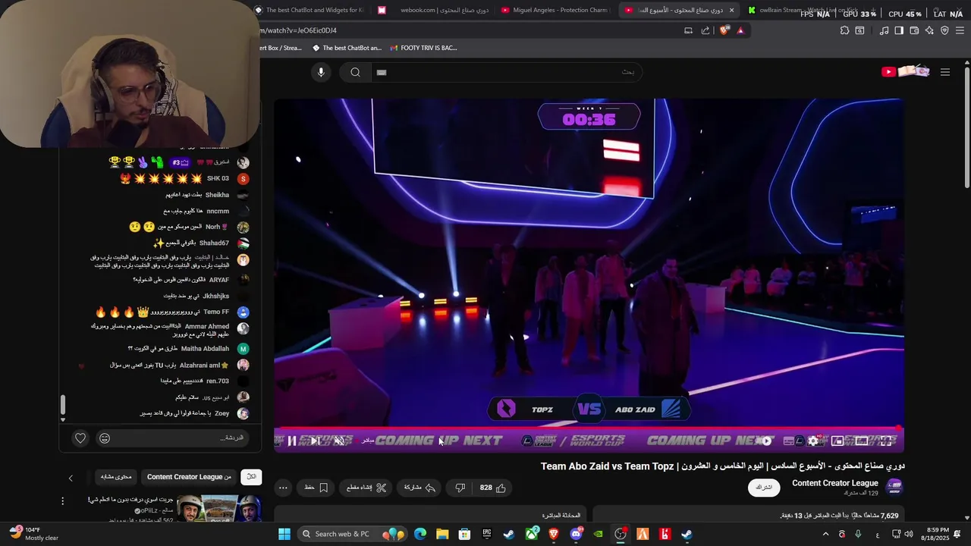Open the browser main menu button
The image size is (971, 546).
click(960, 30)
